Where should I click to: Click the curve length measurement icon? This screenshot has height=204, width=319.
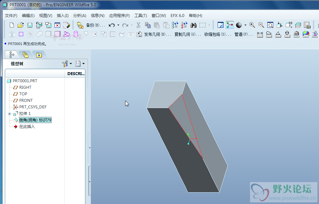(x=269, y=34)
